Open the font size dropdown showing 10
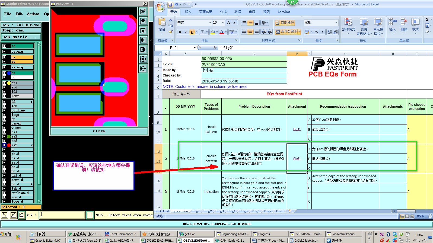This screenshot has height=243, width=433. pyautogui.click(x=223, y=23)
